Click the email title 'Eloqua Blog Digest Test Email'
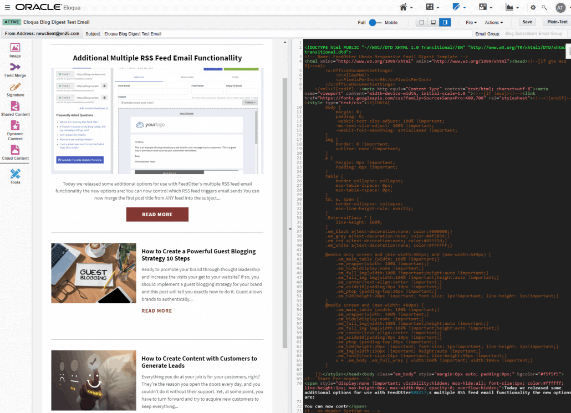571x413 pixels. 57,22
